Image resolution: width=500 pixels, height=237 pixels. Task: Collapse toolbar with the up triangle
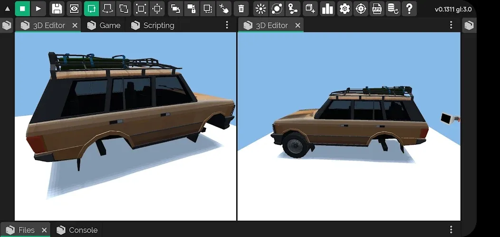7,9
